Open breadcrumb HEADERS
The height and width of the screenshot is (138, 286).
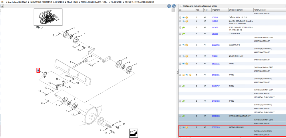point(59,2)
